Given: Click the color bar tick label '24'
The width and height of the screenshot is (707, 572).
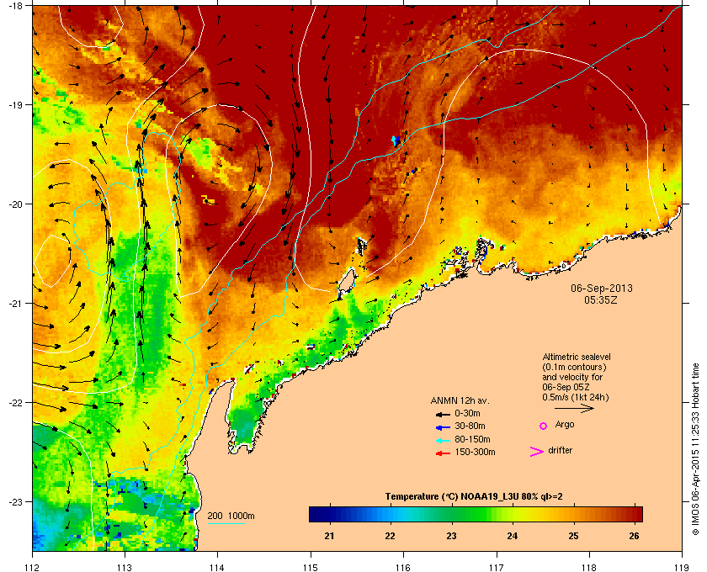Looking at the screenshot, I should coord(513,537).
